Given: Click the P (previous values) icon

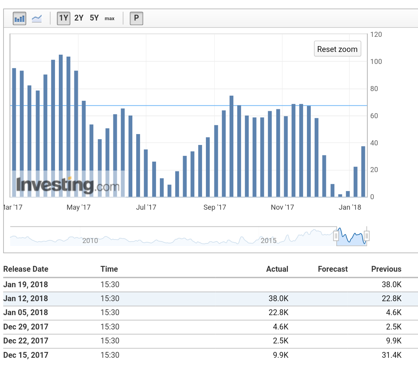Looking at the screenshot, I should [136, 18].
